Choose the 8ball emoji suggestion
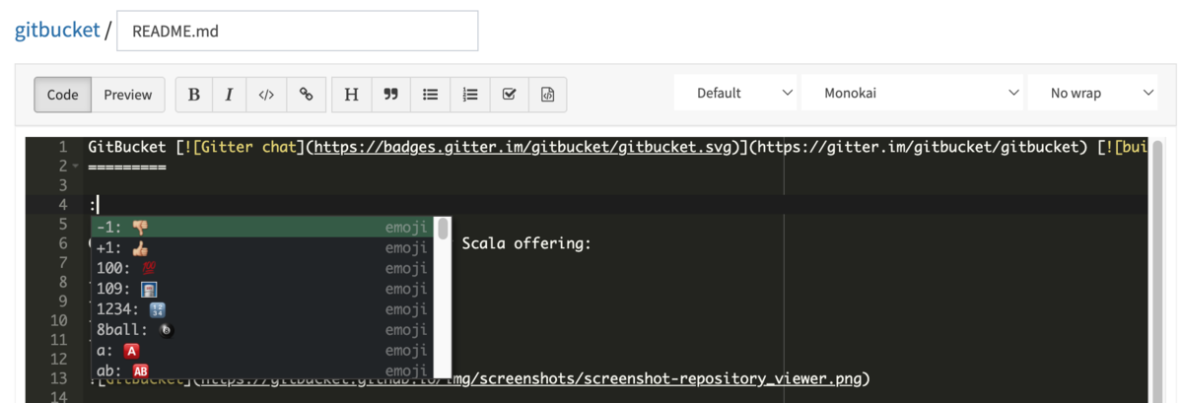Viewport: 1183px width, 403px height. tap(262, 330)
